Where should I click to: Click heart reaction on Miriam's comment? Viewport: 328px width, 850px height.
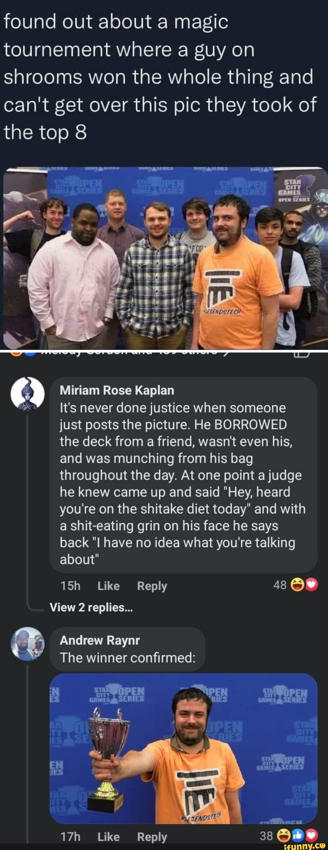[x=312, y=585]
